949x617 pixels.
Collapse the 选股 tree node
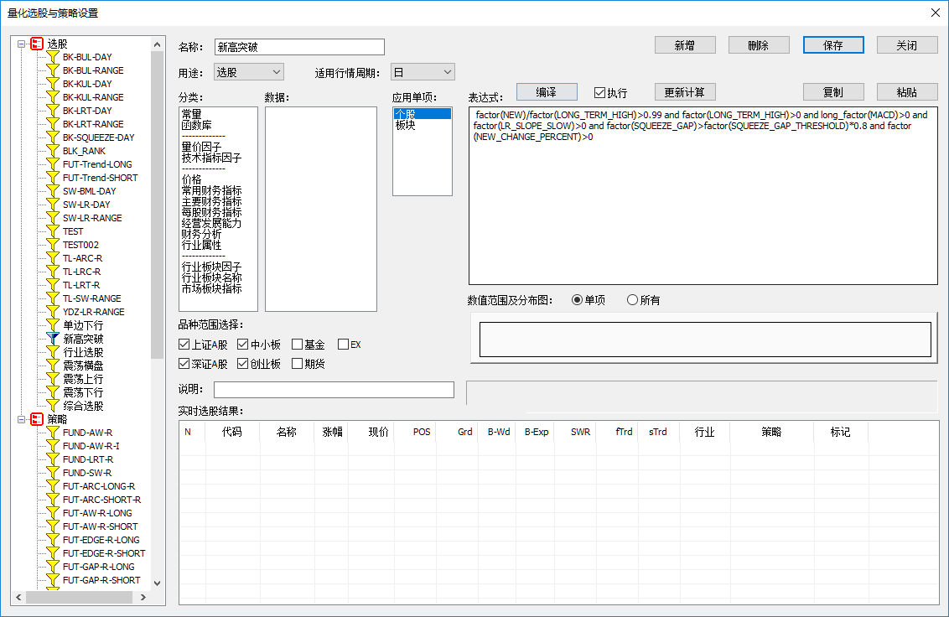tap(21, 44)
